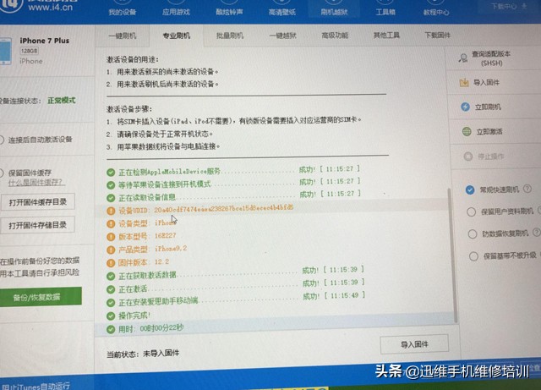Click the 导入固件 button at bottom
This screenshot has height=390, width=541.
414,344
